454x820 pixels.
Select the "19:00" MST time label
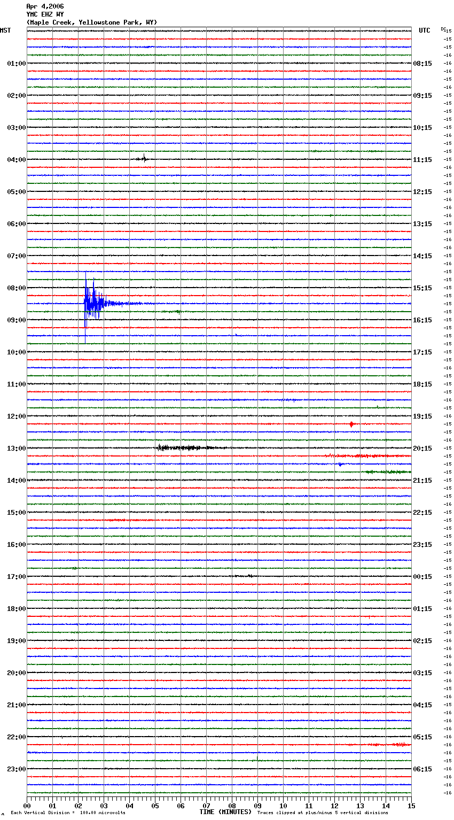coord(17,641)
